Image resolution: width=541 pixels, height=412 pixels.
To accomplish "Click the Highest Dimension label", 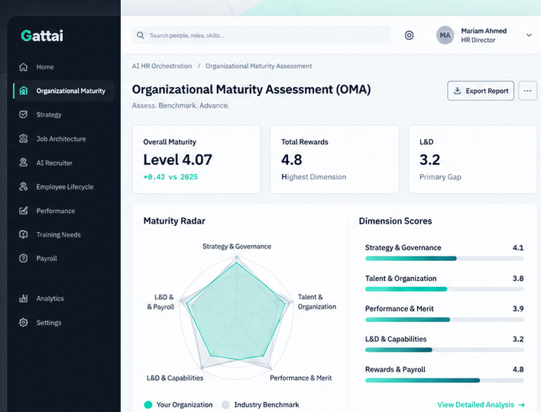I will coord(313,177).
